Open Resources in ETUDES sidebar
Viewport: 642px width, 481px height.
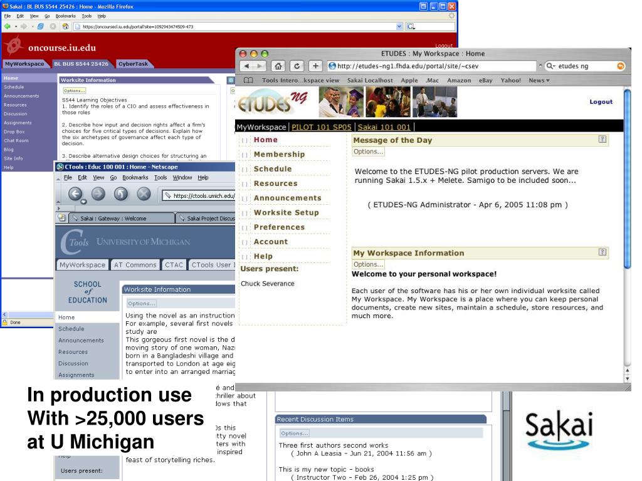pos(276,184)
